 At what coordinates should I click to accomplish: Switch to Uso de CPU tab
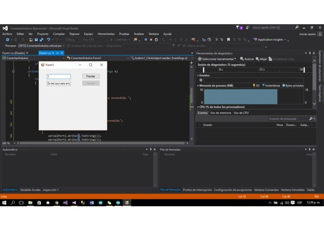coord(241,113)
